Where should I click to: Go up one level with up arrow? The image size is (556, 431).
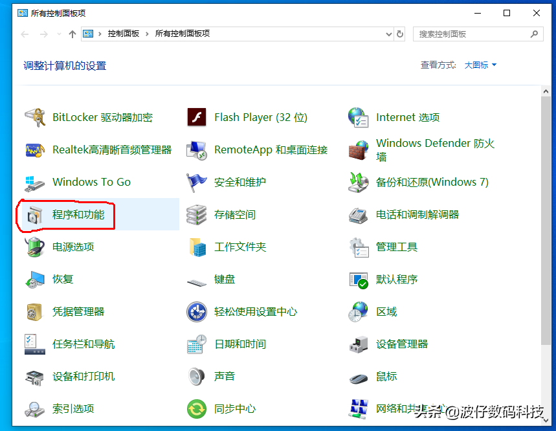click(72, 34)
